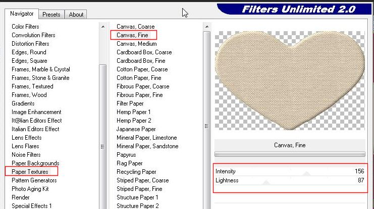Select the Navigator tab

pyautogui.click(x=22, y=14)
